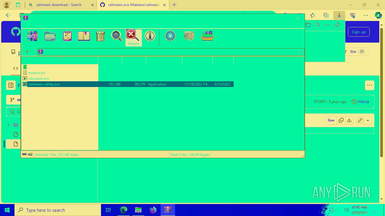Click the 11/19/2022 modified date cell
This screenshot has height=216, width=385.
197,84
